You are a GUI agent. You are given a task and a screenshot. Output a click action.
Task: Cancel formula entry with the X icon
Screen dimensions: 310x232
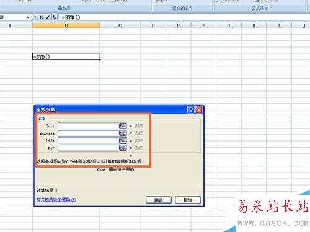tap(41, 17)
